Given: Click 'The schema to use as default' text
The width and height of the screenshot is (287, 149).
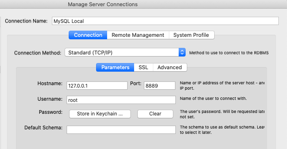Looking at the screenshot, I should tap(222, 130).
